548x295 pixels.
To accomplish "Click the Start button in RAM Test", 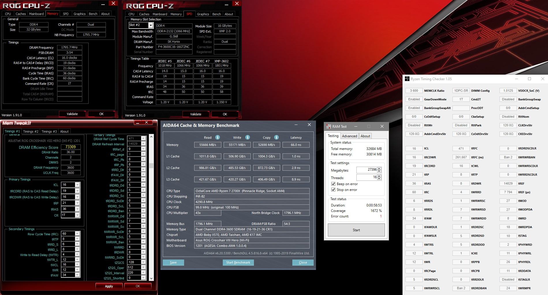I will tap(356, 230).
